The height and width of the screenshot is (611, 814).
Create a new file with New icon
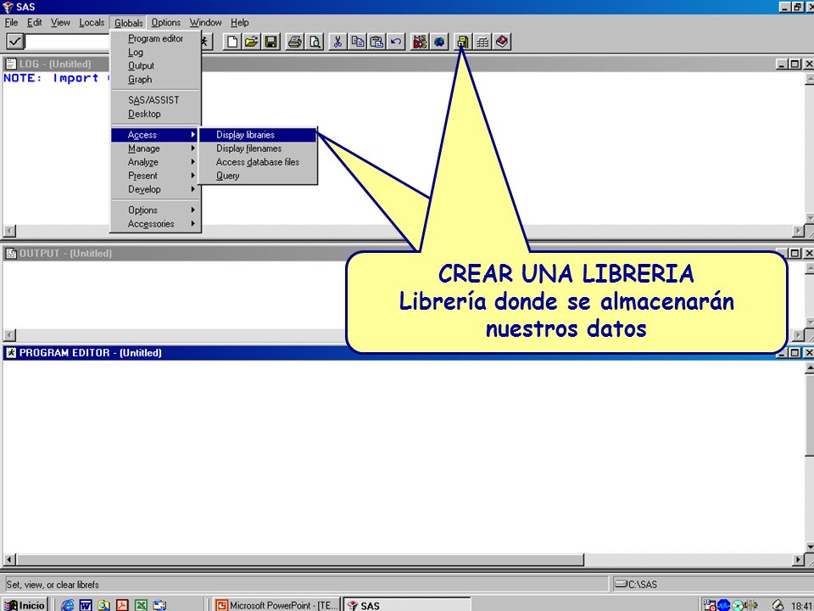[x=232, y=42]
